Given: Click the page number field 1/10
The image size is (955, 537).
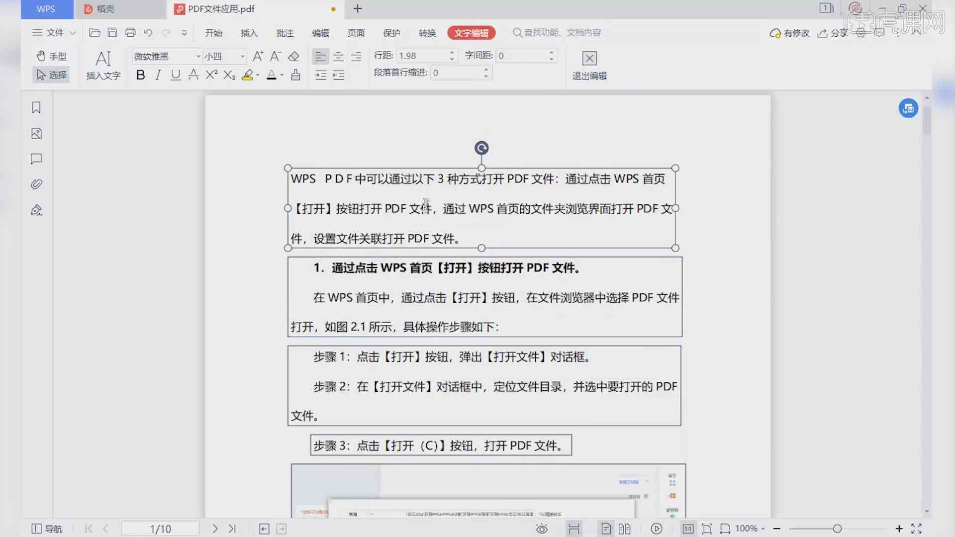Looking at the screenshot, I should 161,529.
